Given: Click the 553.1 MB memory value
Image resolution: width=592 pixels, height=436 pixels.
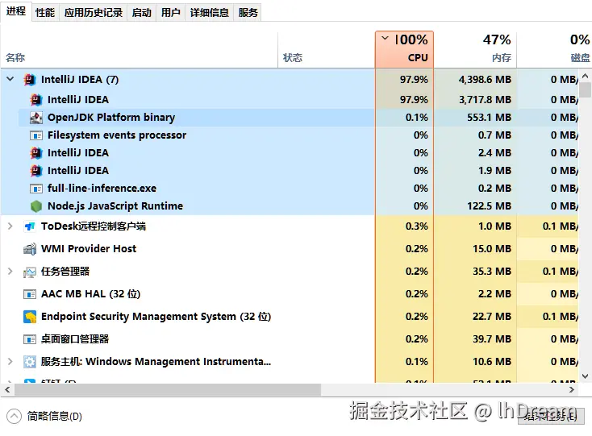Looking at the screenshot, I should (x=489, y=118).
